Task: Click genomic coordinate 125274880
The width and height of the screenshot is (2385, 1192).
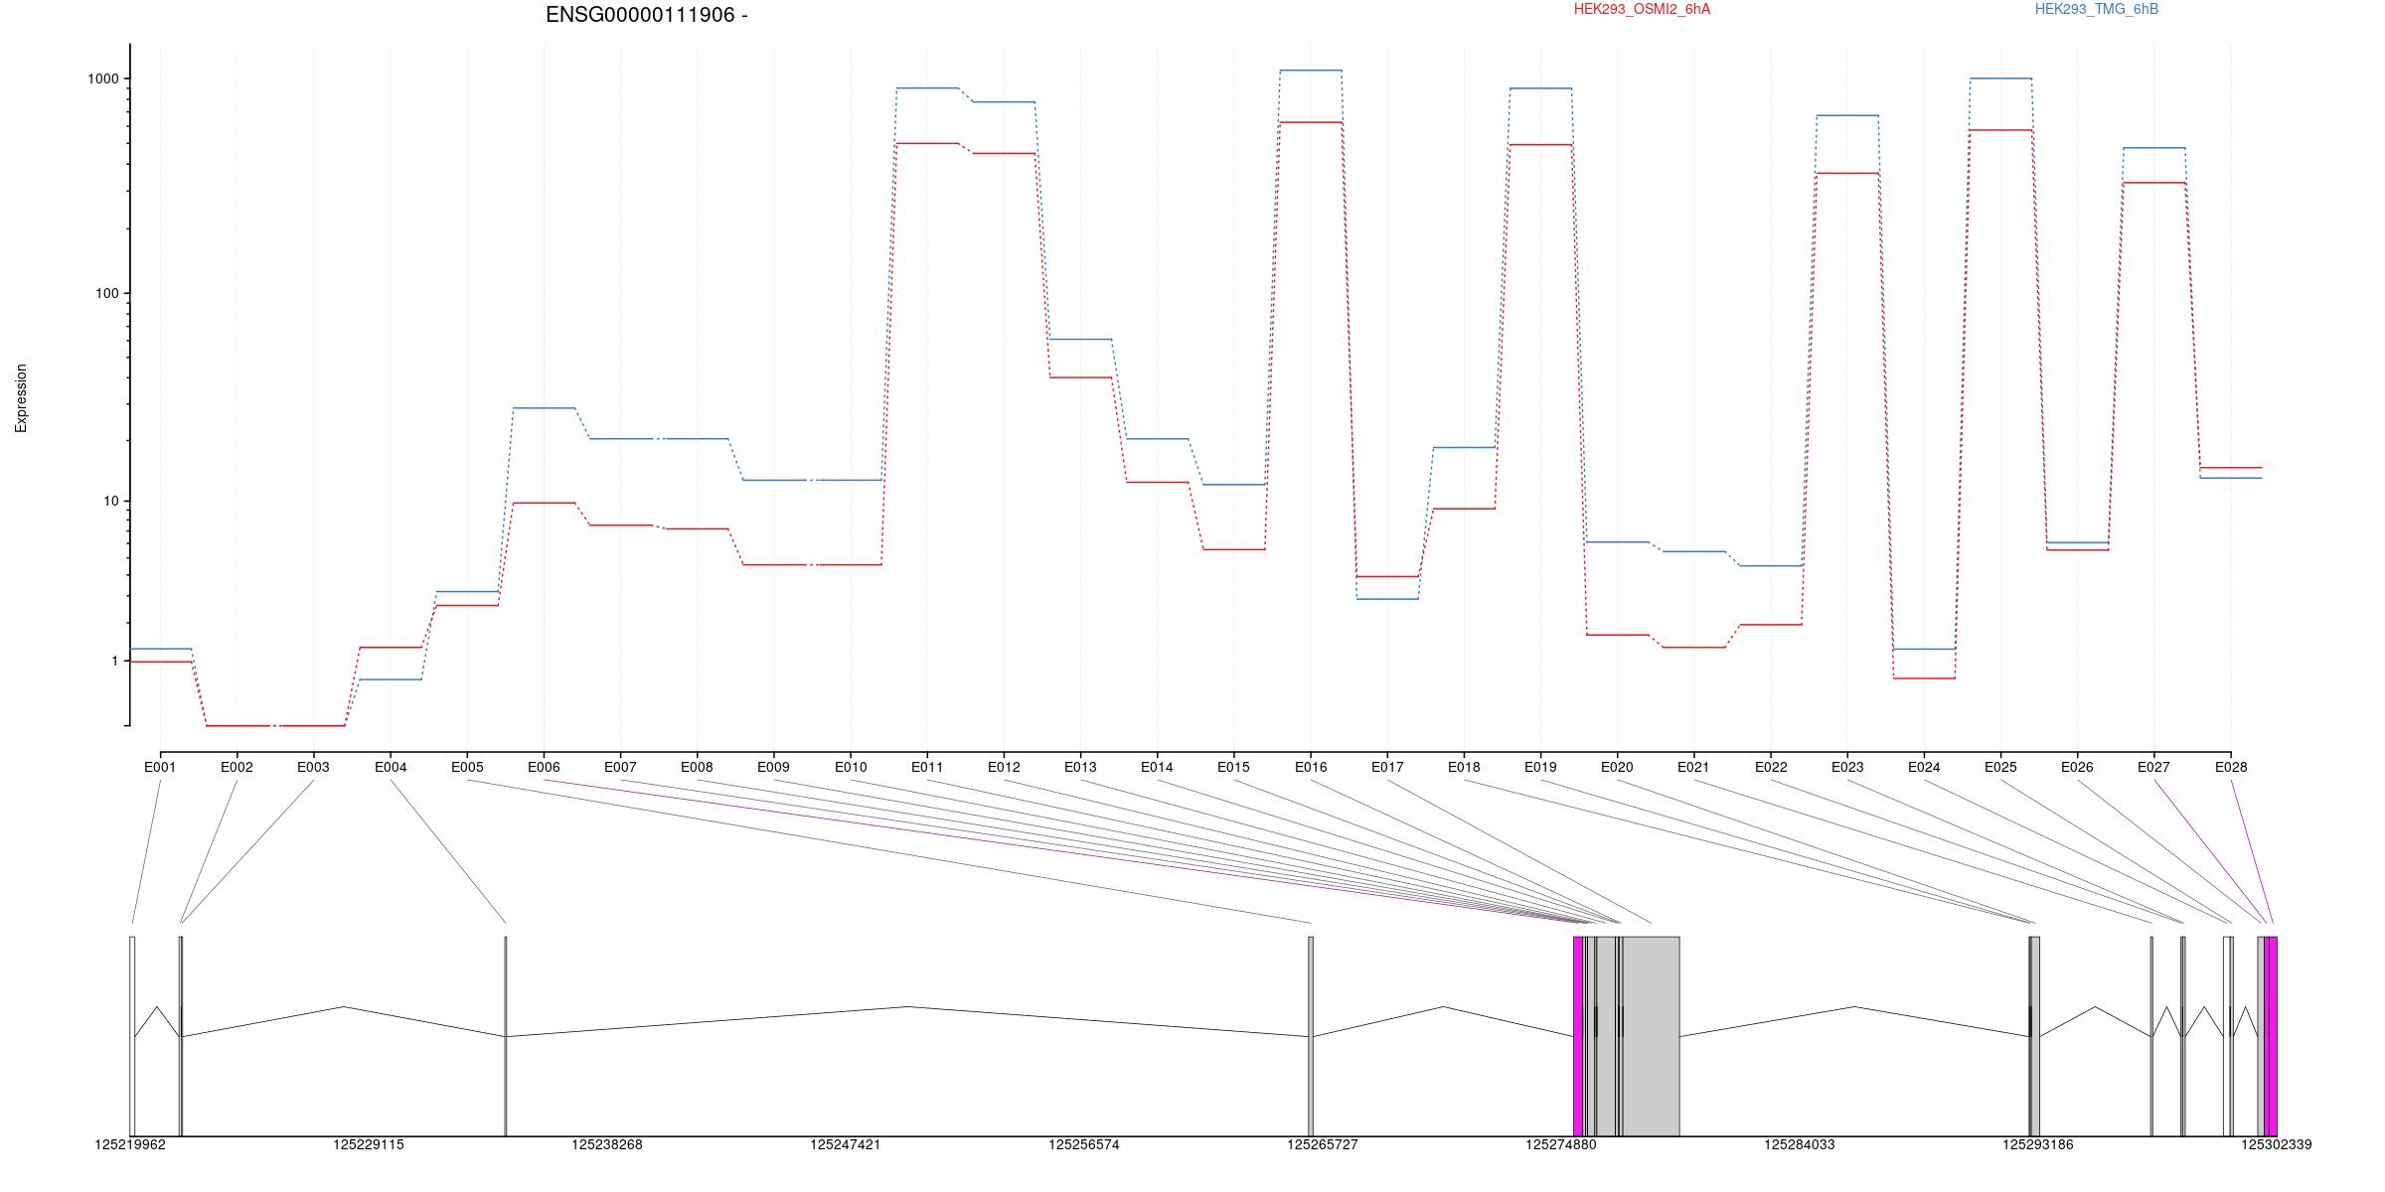Action: tap(1561, 1144)
